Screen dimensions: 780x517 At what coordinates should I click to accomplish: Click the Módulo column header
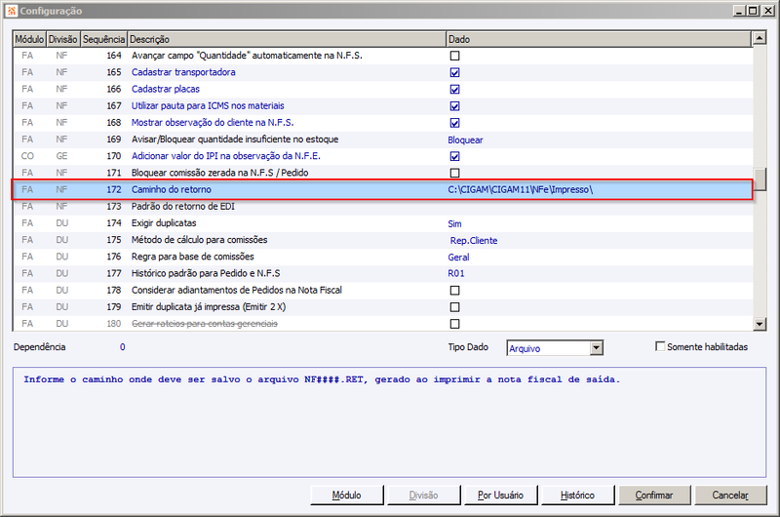29,39
